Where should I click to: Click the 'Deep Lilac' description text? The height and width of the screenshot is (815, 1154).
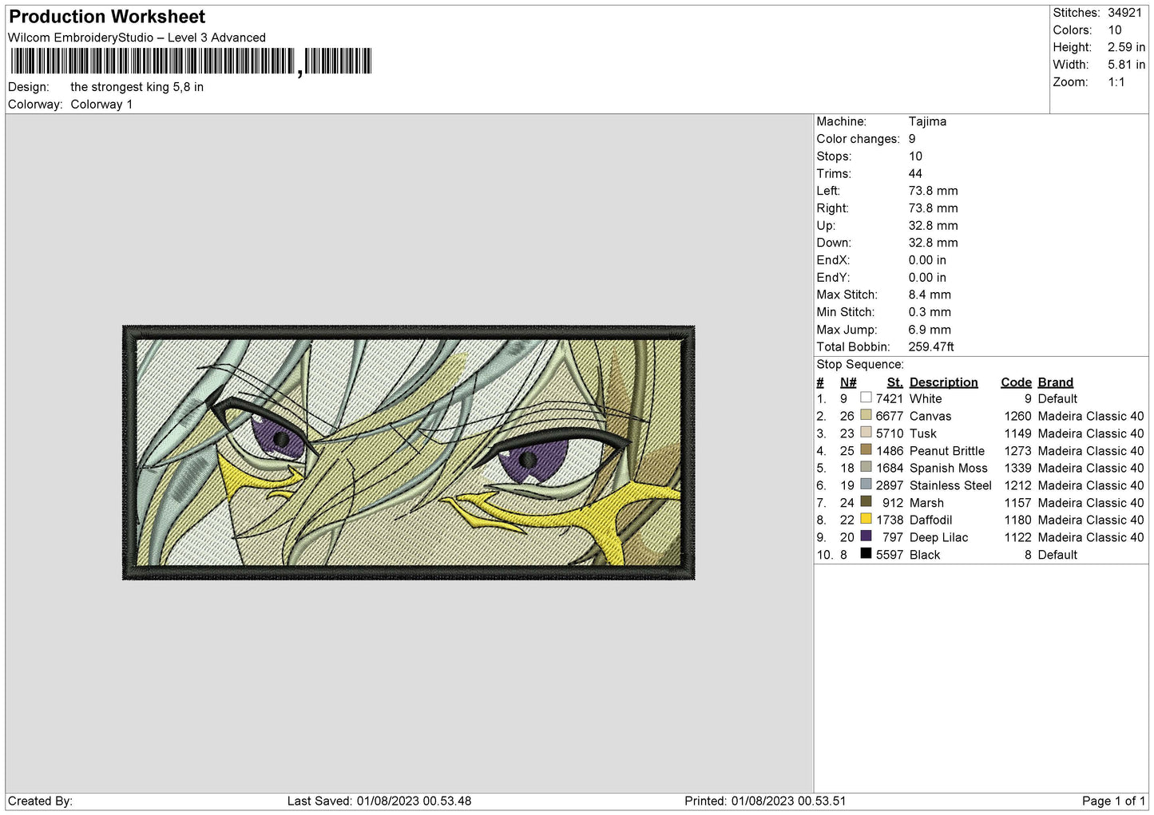(x=938, y=537)
